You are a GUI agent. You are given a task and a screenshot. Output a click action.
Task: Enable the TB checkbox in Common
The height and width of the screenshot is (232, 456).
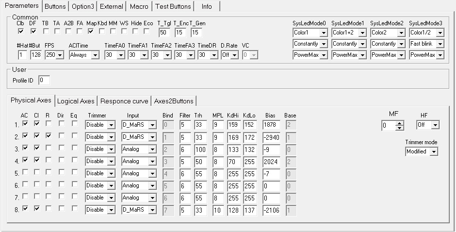coord(45,32)
